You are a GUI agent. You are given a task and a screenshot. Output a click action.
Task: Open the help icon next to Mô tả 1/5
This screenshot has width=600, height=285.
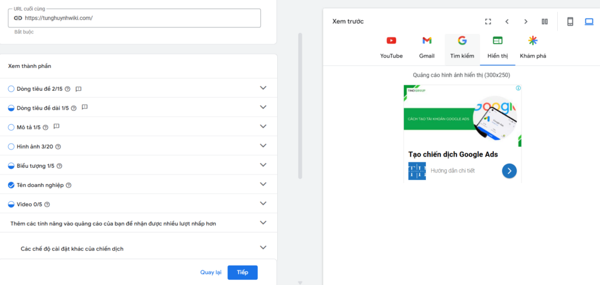click(46, 128)
